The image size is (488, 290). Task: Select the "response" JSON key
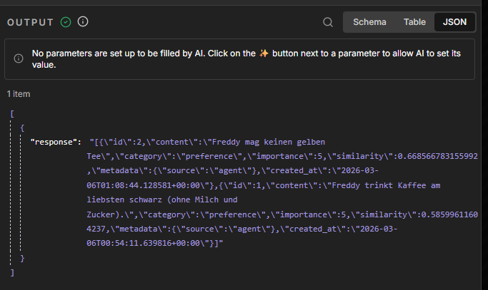tap(55, 143)
